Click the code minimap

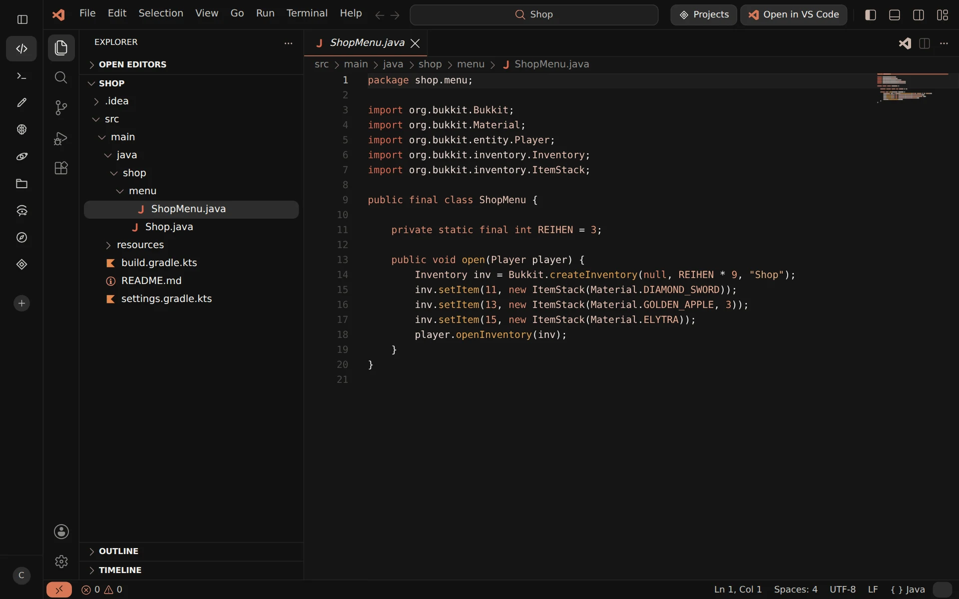click(912, 88)
